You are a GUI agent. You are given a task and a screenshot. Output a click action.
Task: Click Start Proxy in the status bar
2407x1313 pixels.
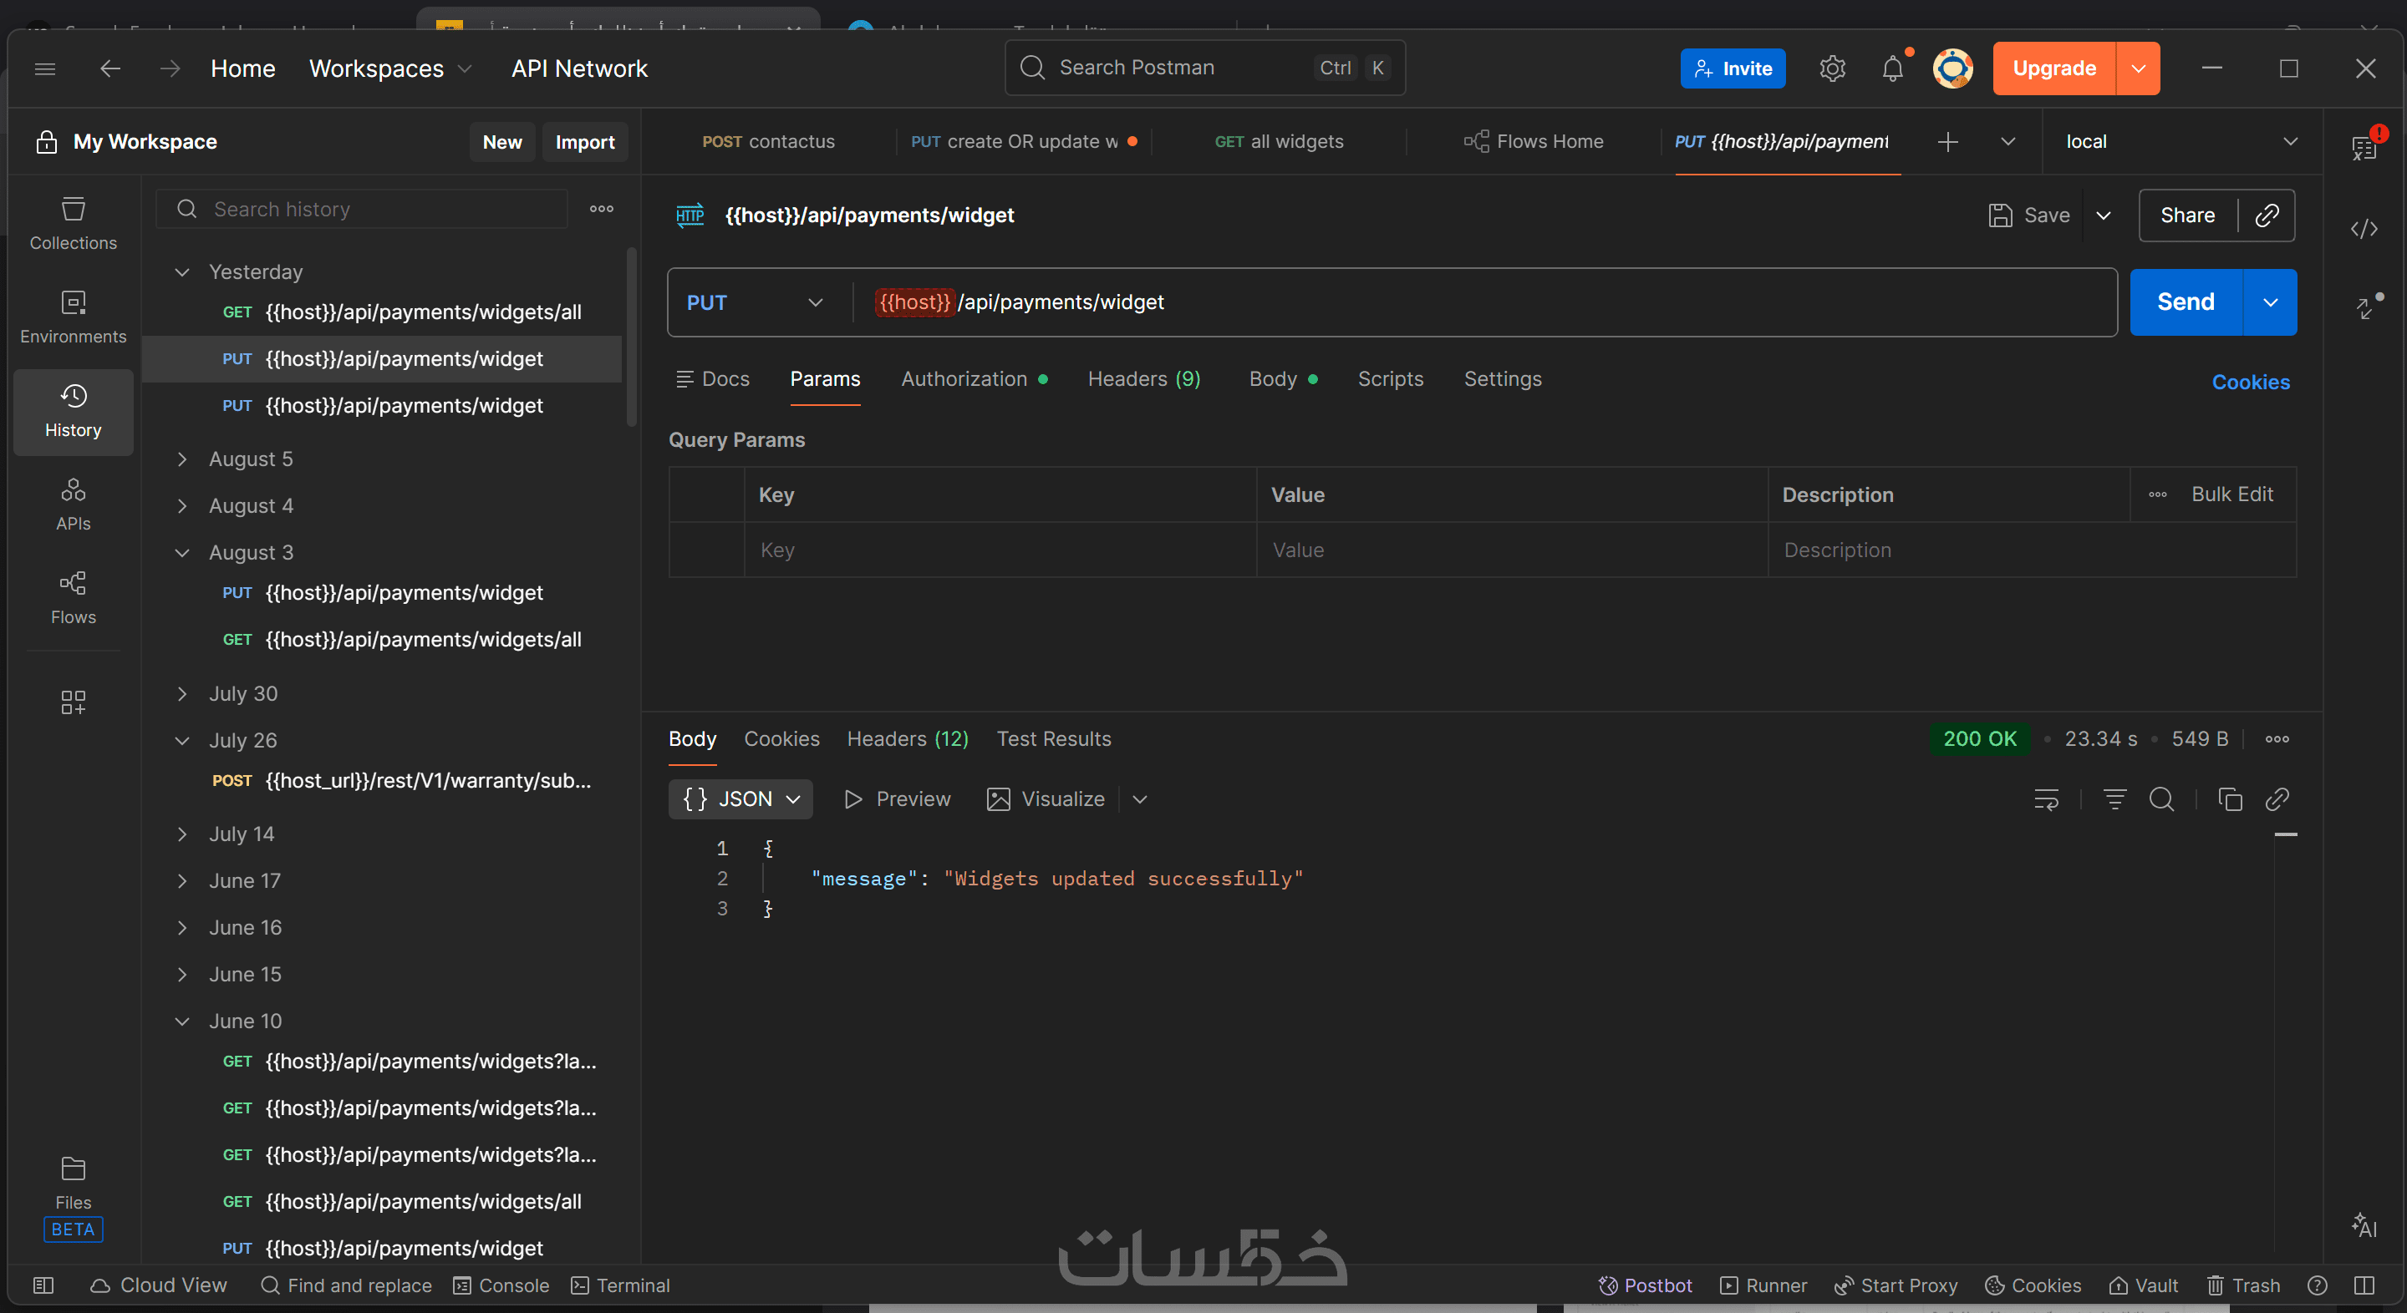coord(1895,1286)
